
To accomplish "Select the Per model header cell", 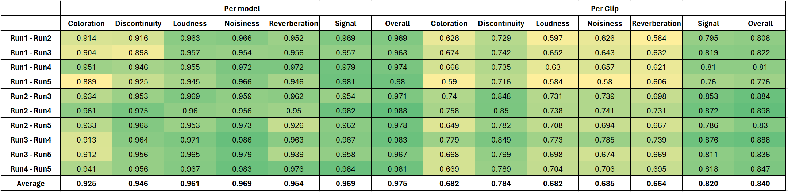I will click(x=242, y=8).
